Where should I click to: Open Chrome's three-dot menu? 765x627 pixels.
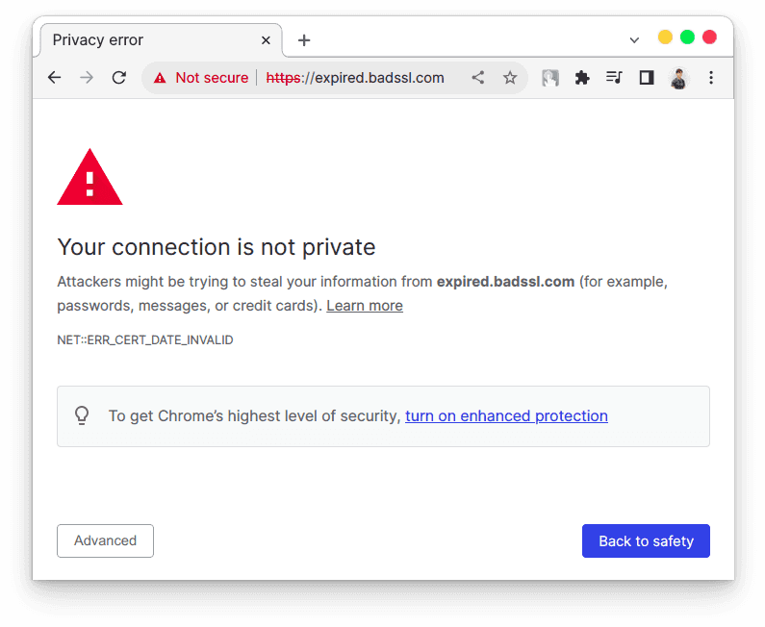click(x=711, y=78)
